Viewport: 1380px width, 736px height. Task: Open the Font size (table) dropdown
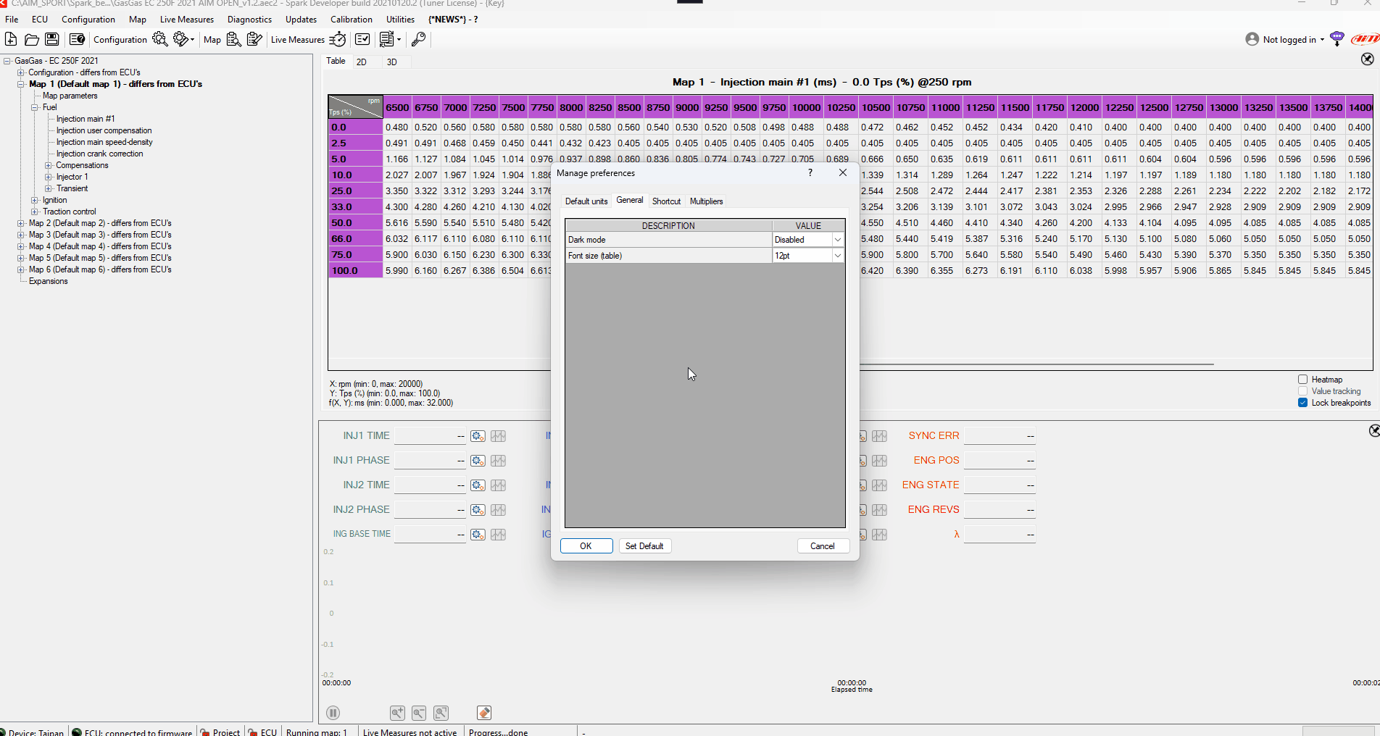(x=837, y=256)
